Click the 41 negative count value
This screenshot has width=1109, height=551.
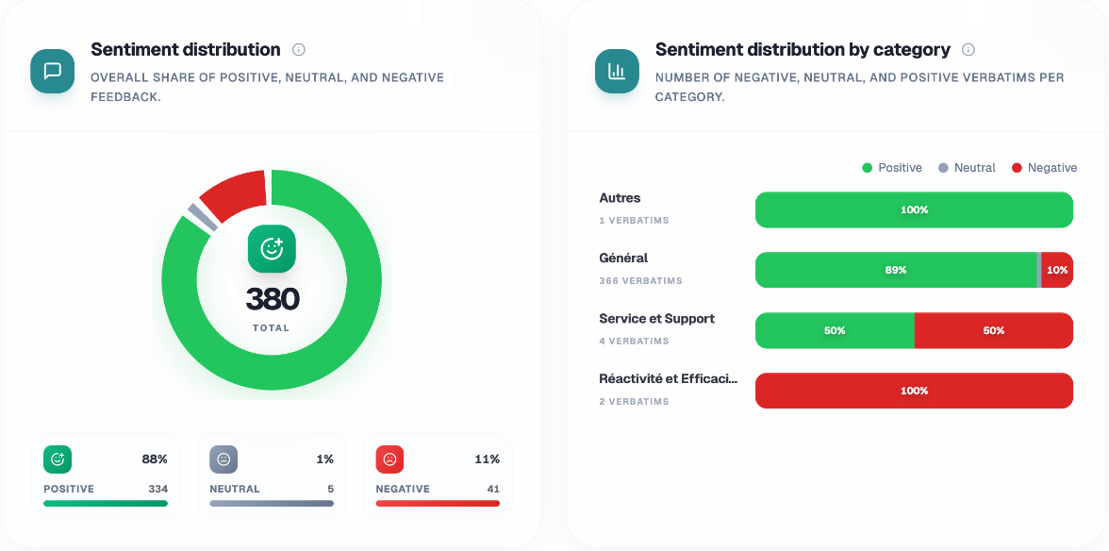(494, 489)
